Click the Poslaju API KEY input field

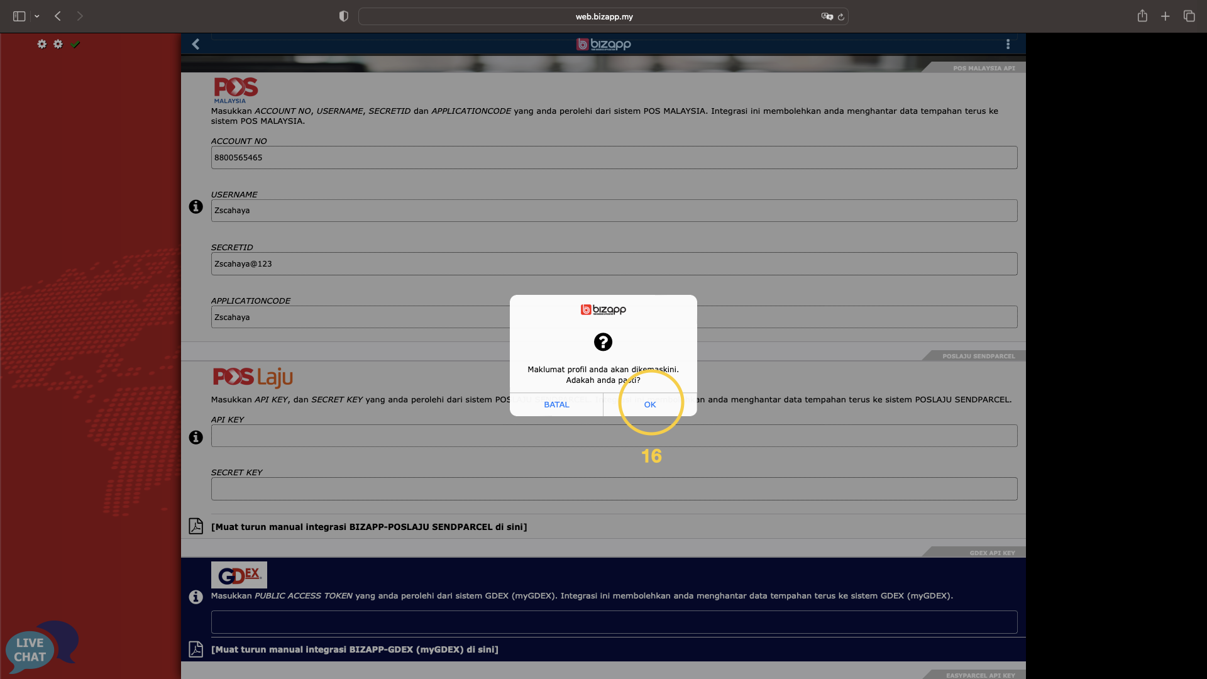[x=614, y=436]
